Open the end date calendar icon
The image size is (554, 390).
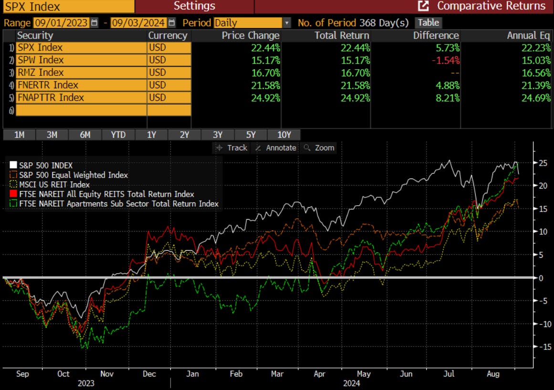[172, 22]
